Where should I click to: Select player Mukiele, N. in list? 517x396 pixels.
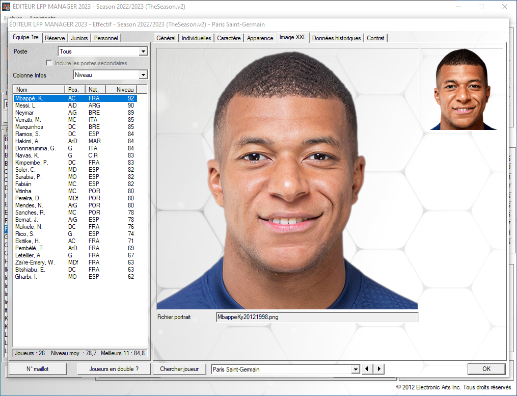pyautogui.click(x=75, y=227)
